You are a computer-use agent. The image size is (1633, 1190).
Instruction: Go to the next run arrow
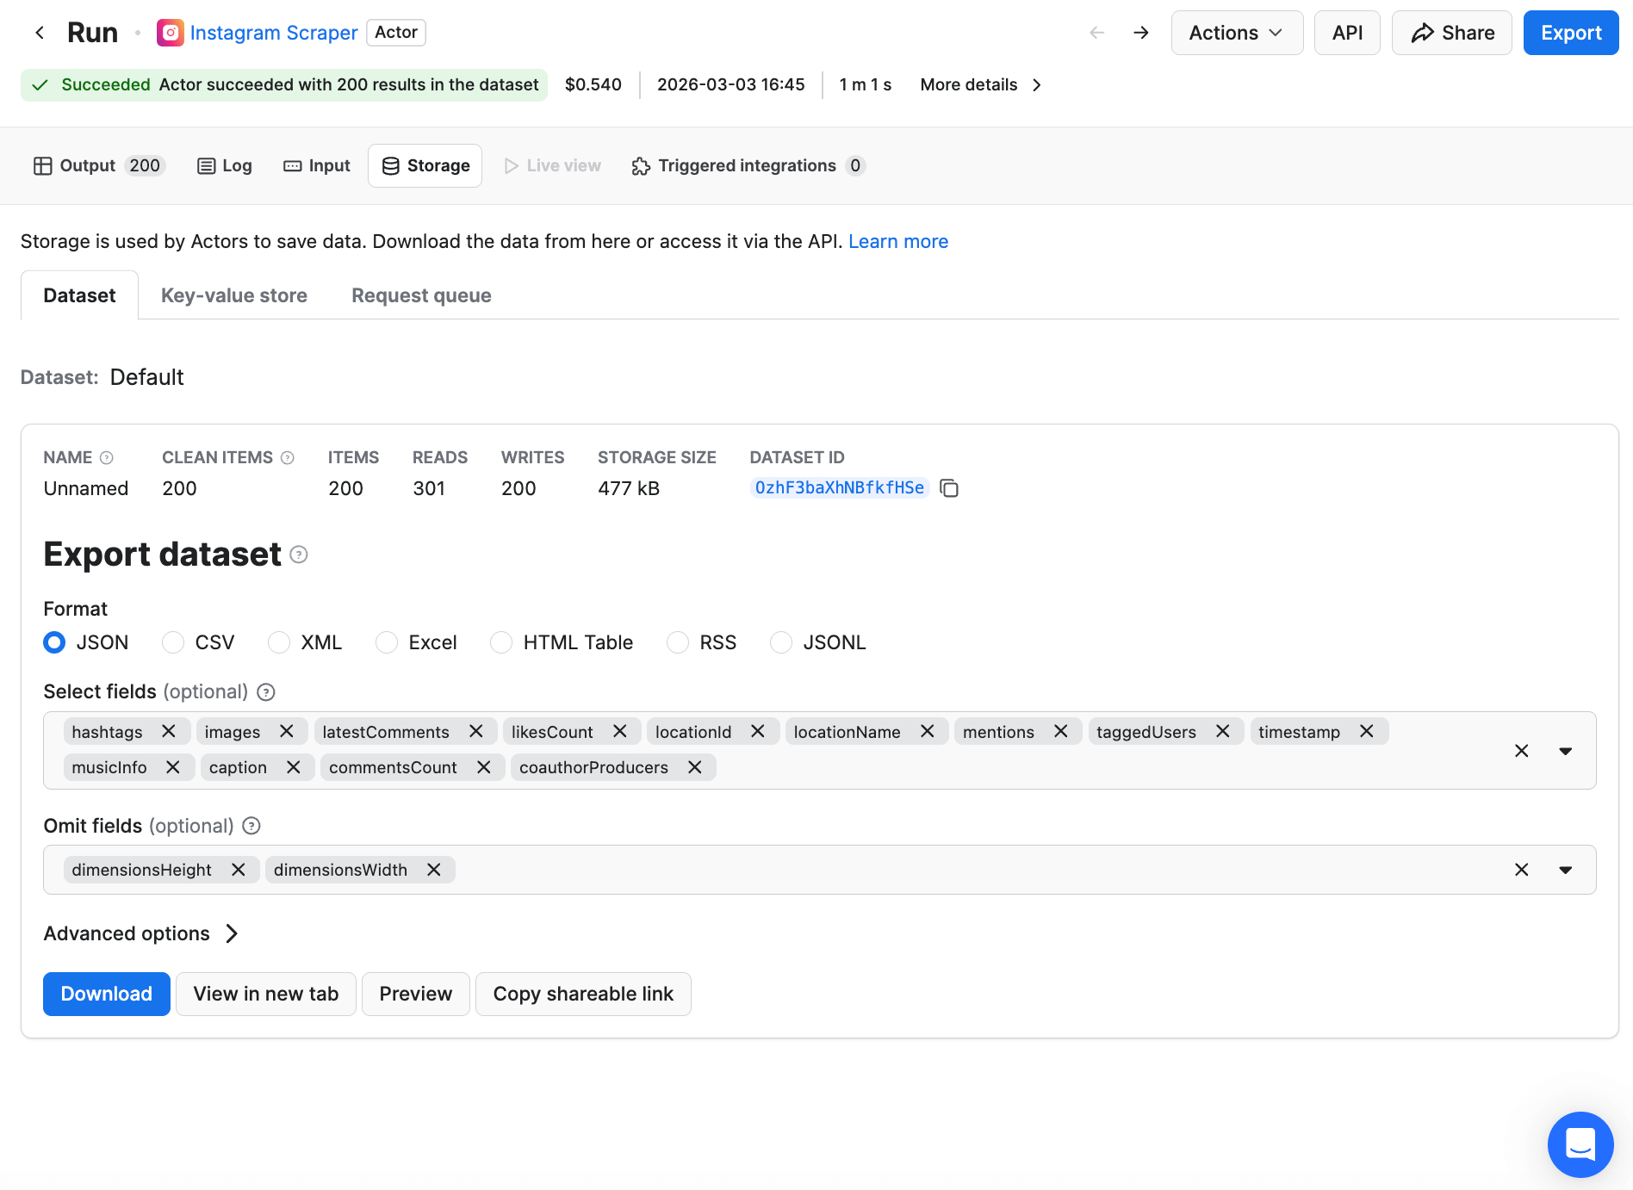[1141, 33]
